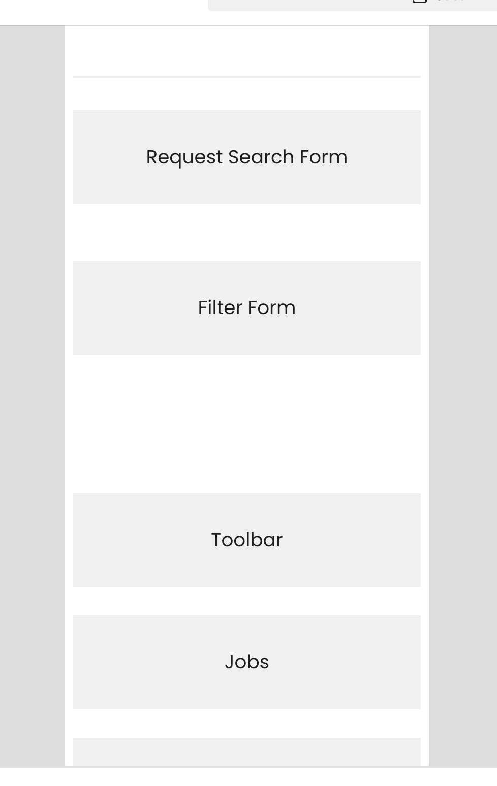Viewport: 497px width, 786px height.
Task: Click the partially visible block below Jobs
Action: tap(246, 751)
